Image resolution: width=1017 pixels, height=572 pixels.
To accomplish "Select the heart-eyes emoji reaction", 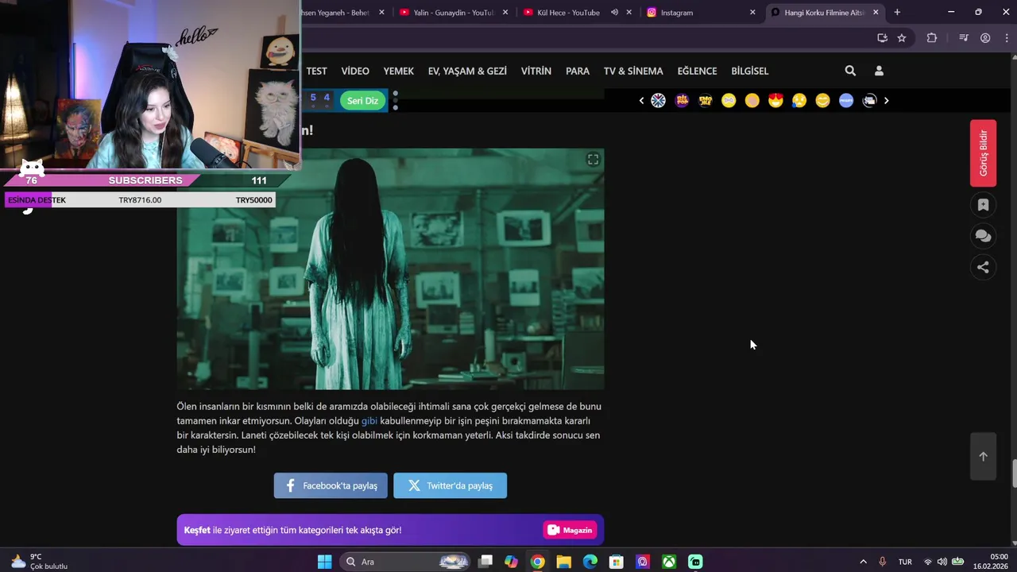I will tap(775, 100).
